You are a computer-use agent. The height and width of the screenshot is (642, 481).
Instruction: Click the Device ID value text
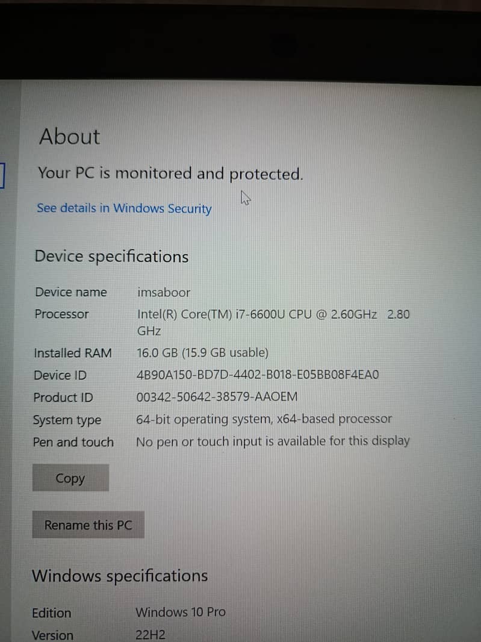pyautogui.click(x=258, y=375)
